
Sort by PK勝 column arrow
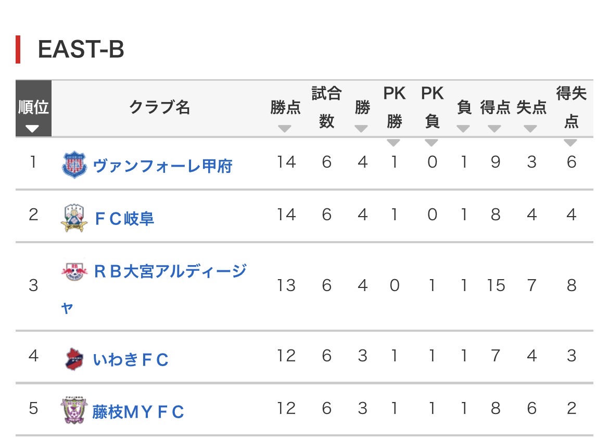[394, 143]
